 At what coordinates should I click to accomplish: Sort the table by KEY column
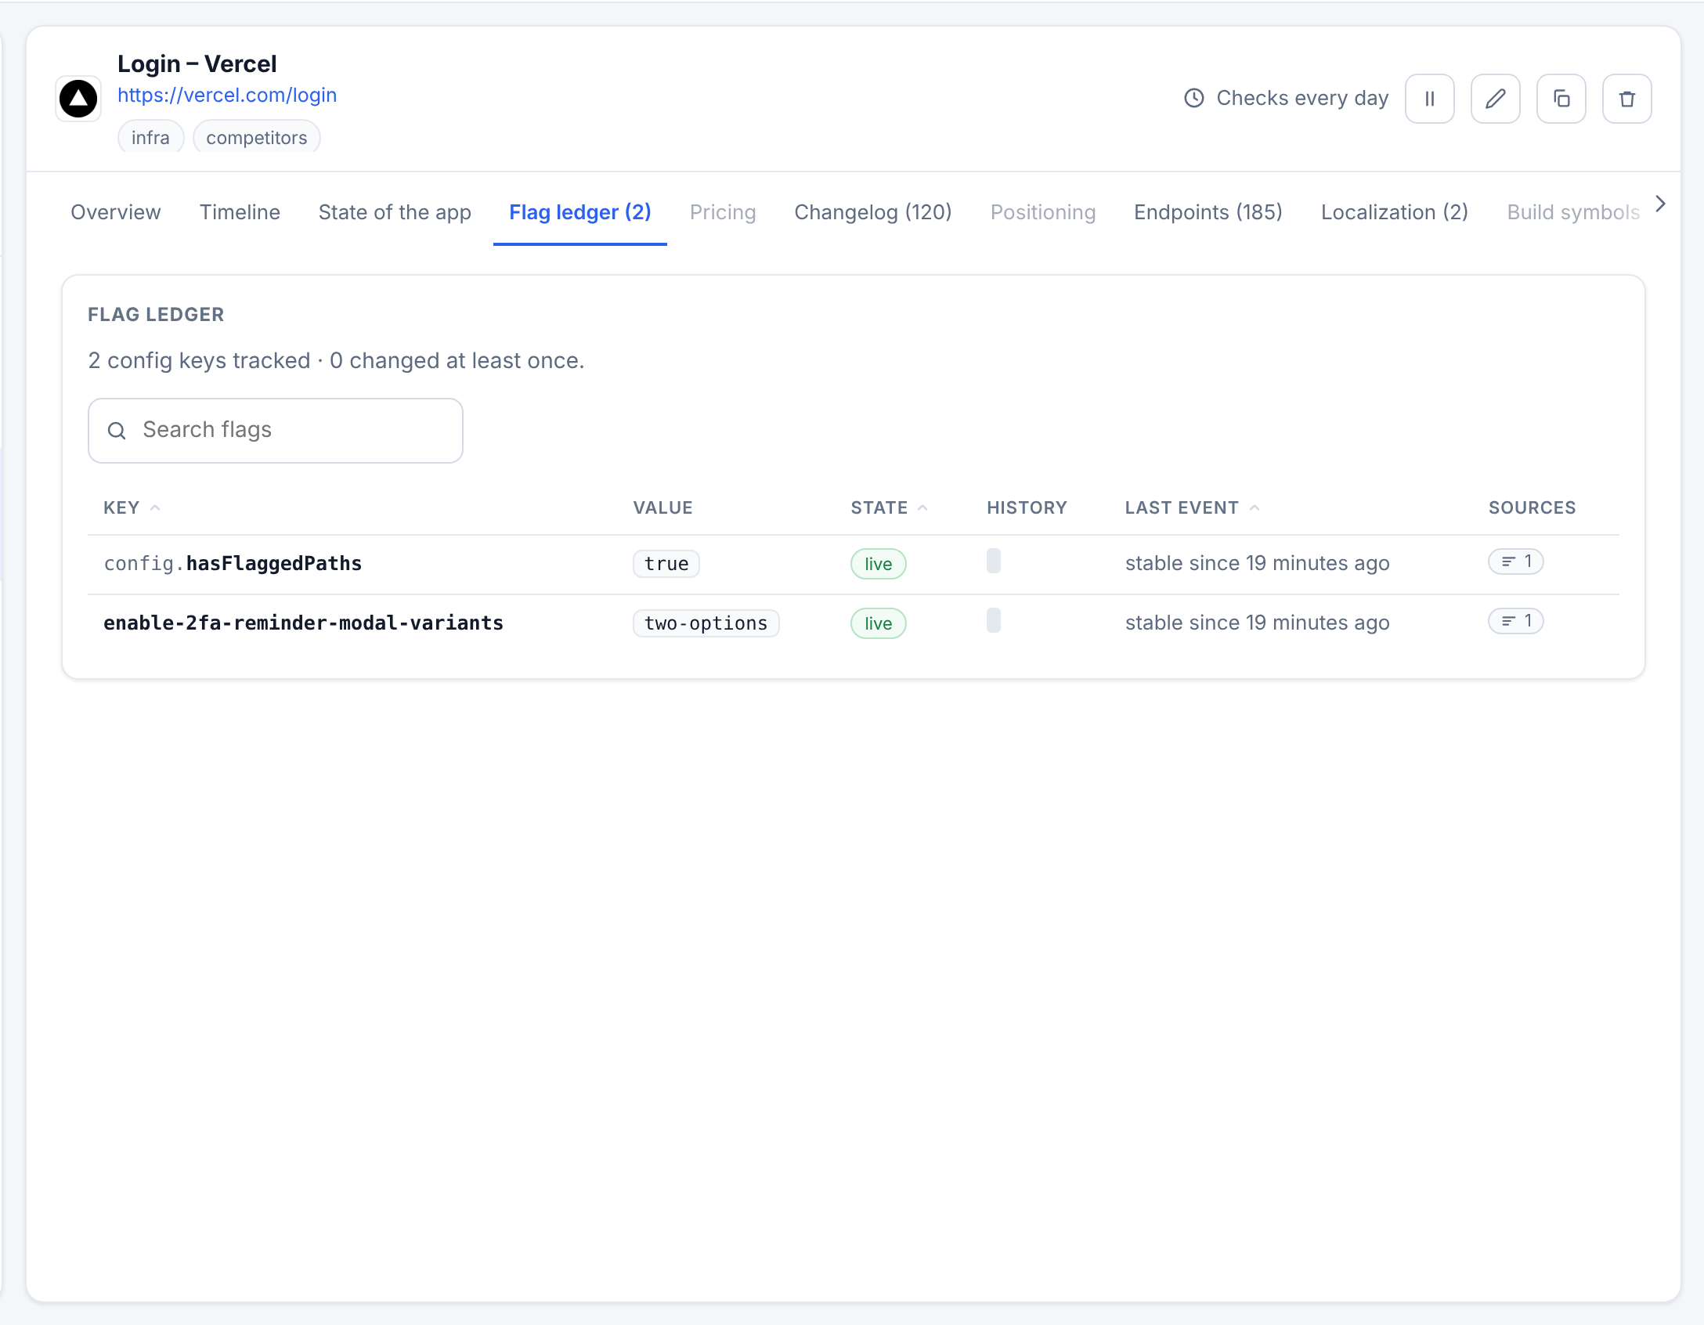click(x=132, y=507)
